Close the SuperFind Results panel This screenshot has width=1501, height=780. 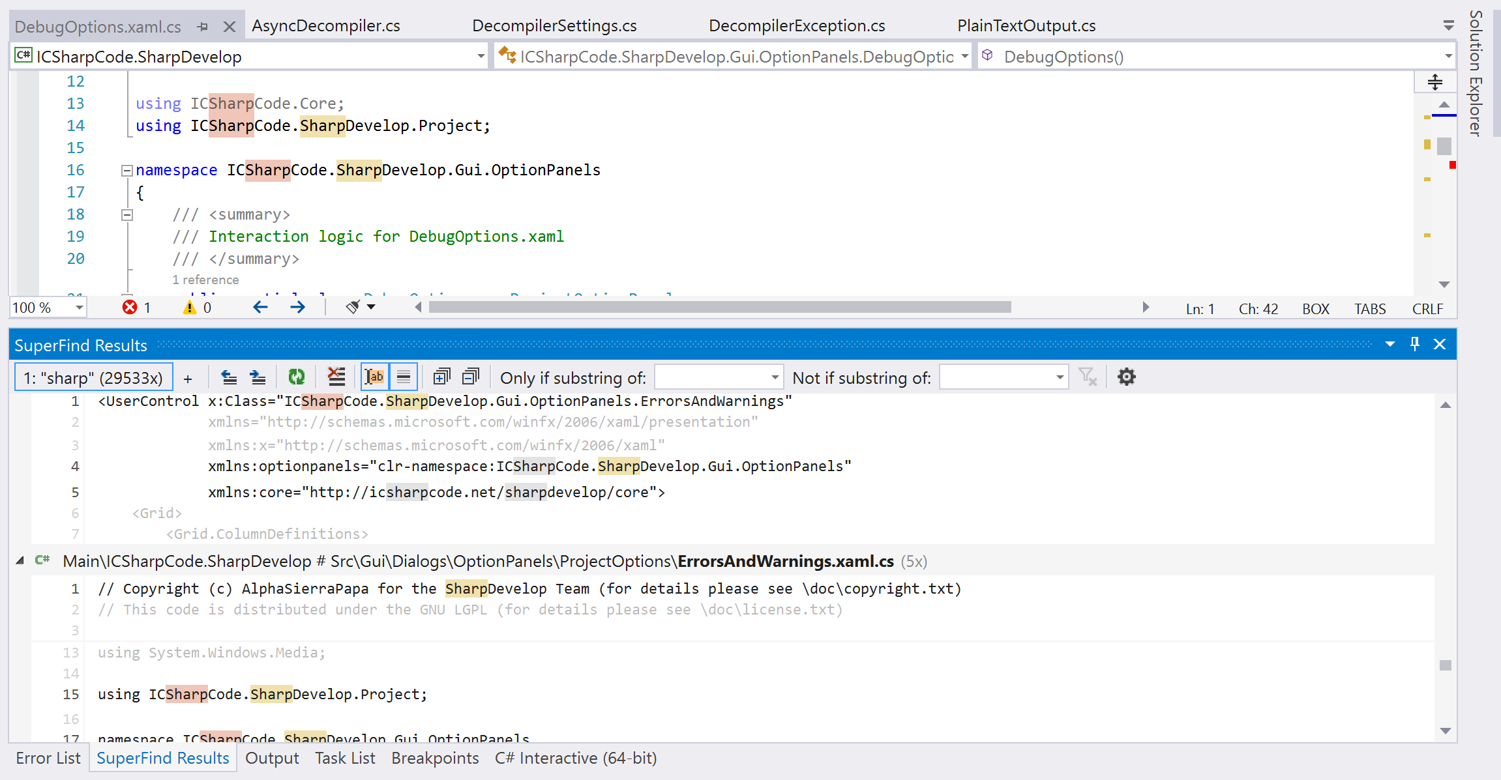[x=1440, y=344]
